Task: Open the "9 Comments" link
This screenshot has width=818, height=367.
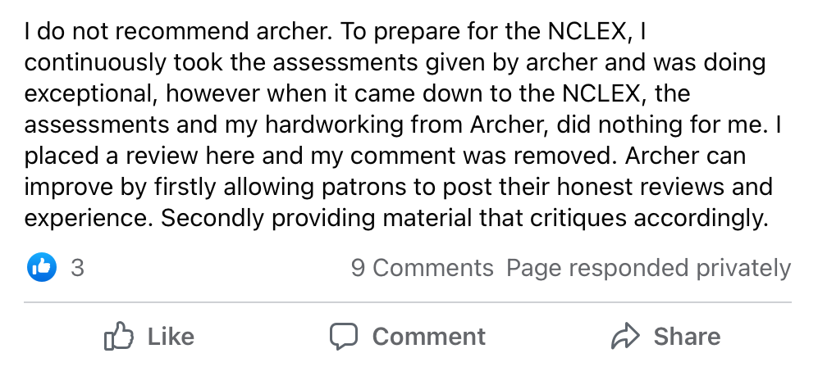Action: pyautogui.click(x=422, y=268)
